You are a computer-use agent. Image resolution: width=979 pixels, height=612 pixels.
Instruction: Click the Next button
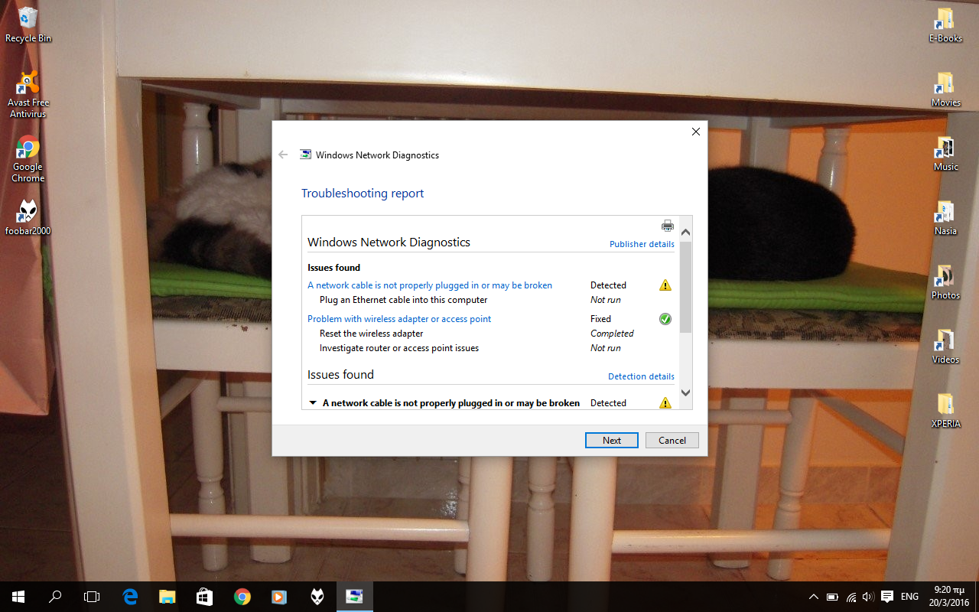pos(611,440)
